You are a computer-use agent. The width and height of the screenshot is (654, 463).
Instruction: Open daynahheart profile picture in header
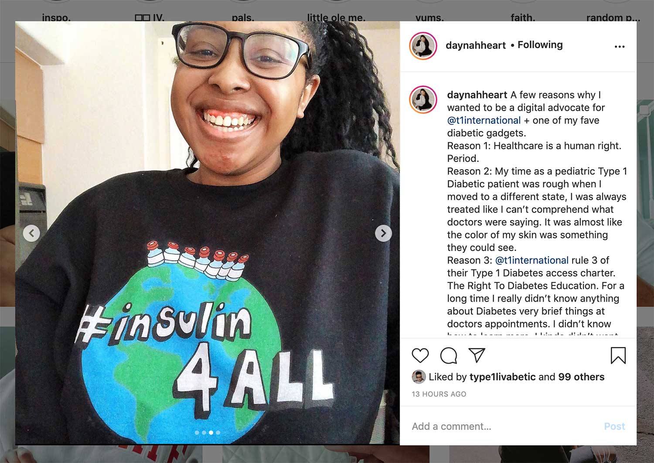[423, 45]
